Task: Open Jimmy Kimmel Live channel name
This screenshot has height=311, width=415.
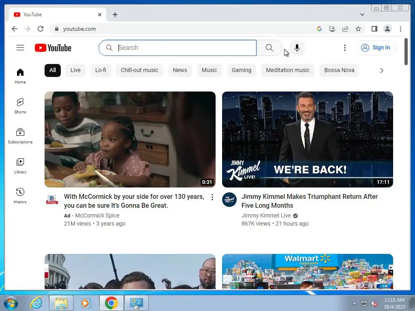Action: (x=266, y=215)
